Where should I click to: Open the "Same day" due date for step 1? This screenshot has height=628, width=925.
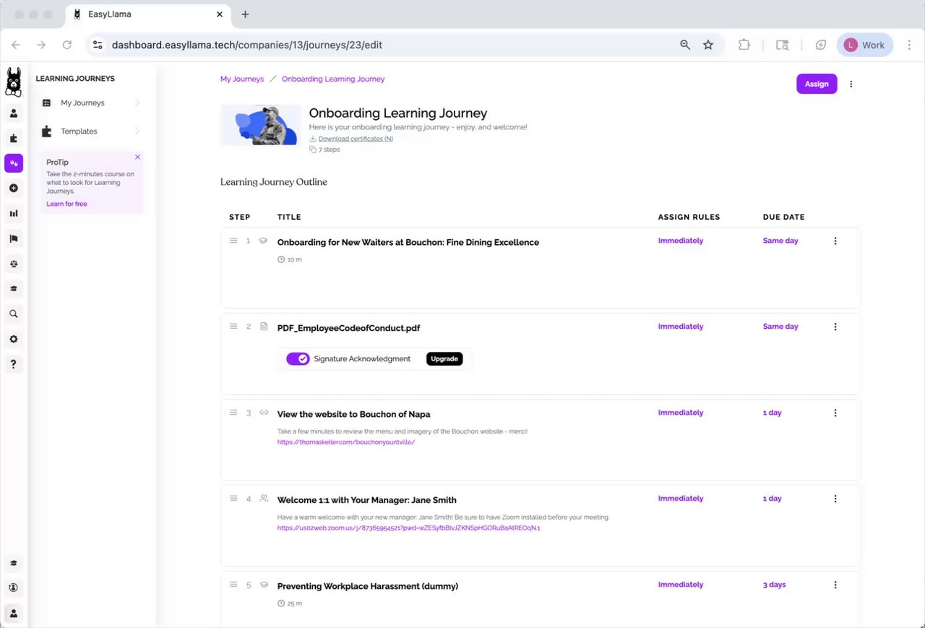point(780,241)
